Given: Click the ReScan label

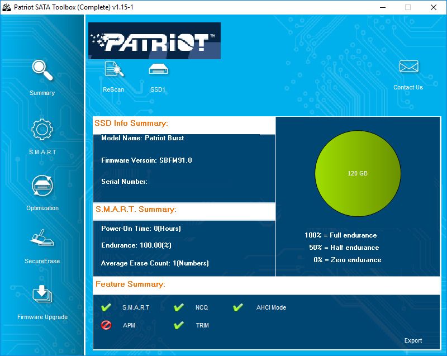Looking at the screenshot, I should [x=113, y=89].
